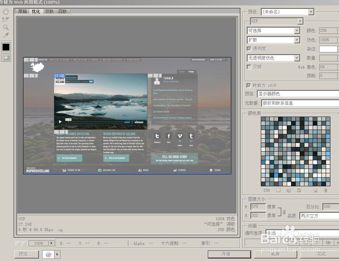Open the download speed preview menu icon
339x261 pixels.
point(60,230)
